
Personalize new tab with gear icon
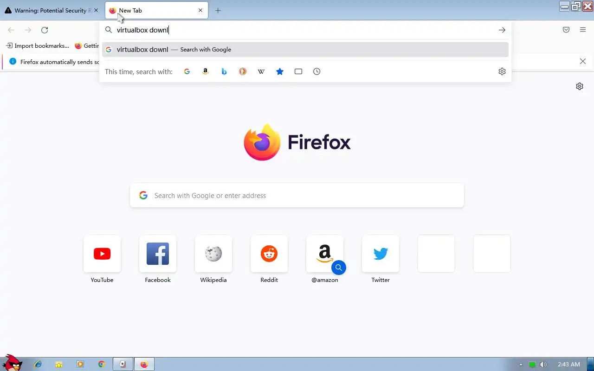click(580, 86)
